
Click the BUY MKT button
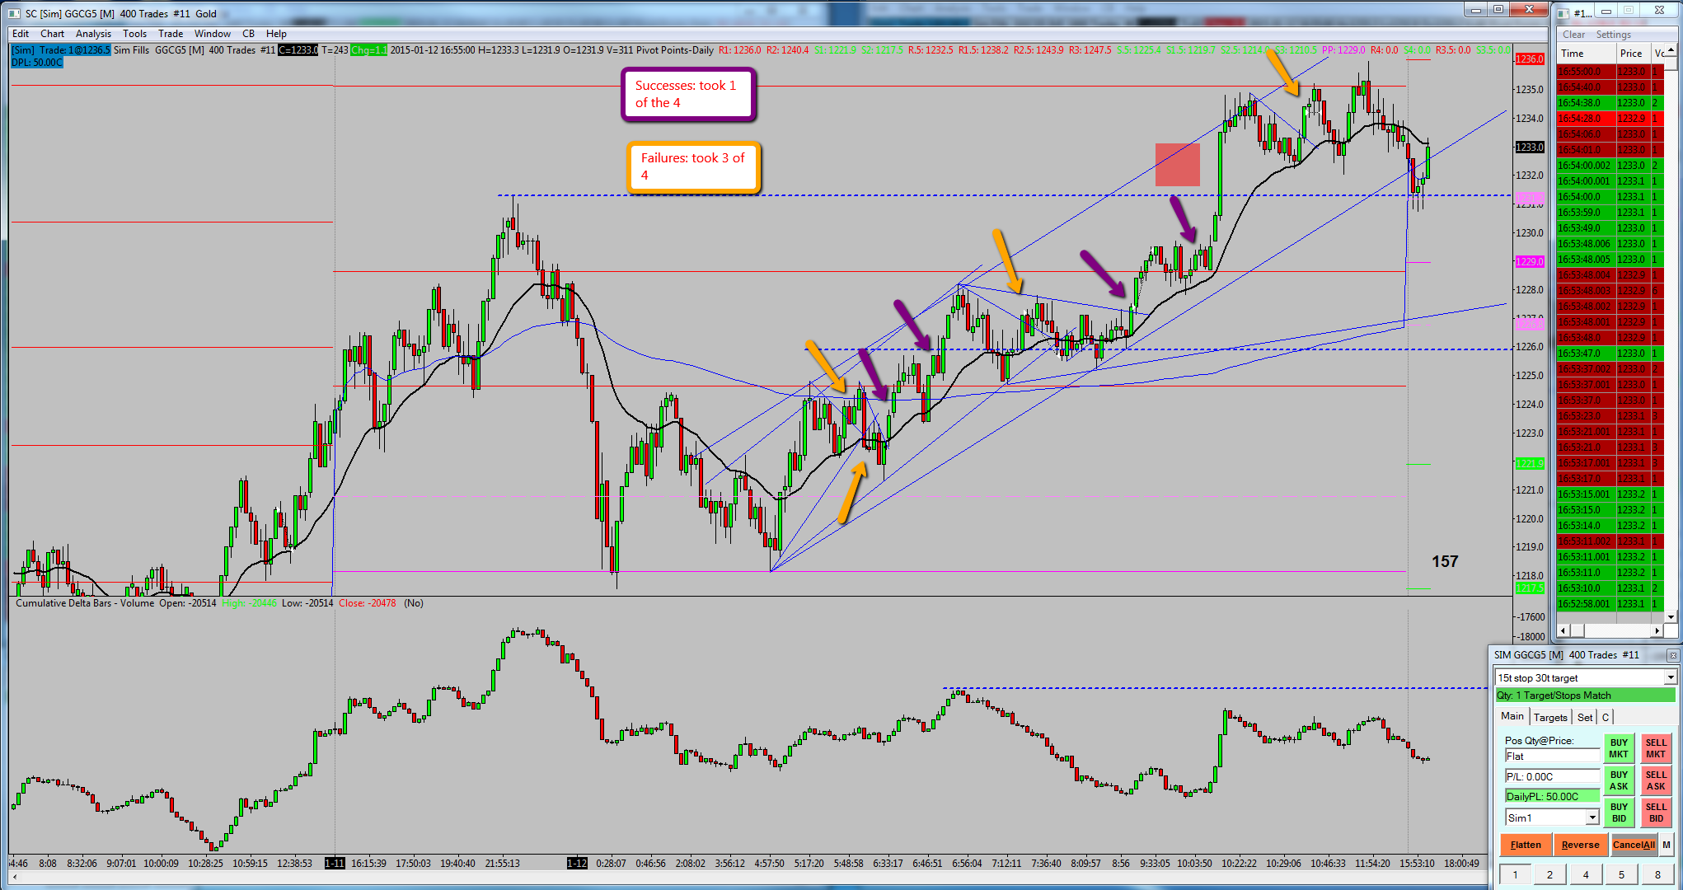(1619, 748)
